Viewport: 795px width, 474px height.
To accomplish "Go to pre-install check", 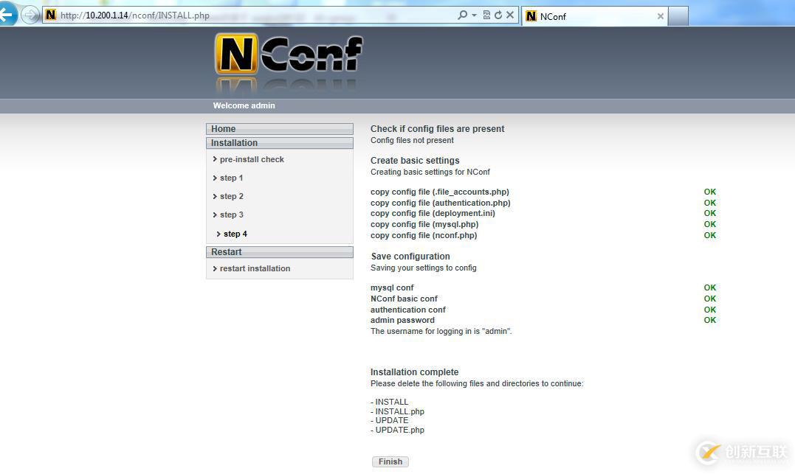I will (x=252, y=159).
